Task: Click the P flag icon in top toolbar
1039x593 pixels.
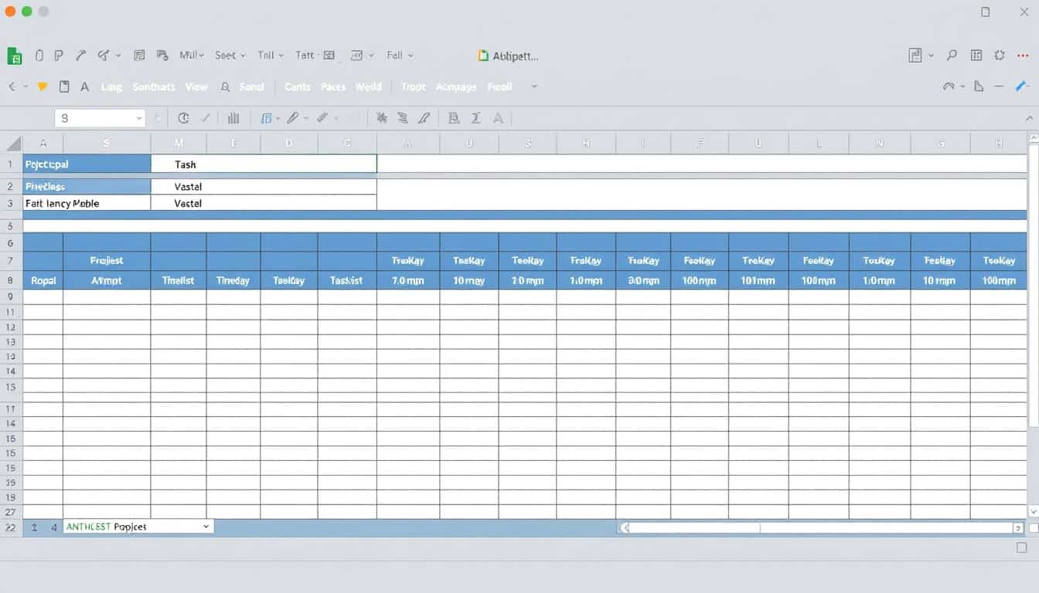Action: pyautogui.click(x=59, y=56)
